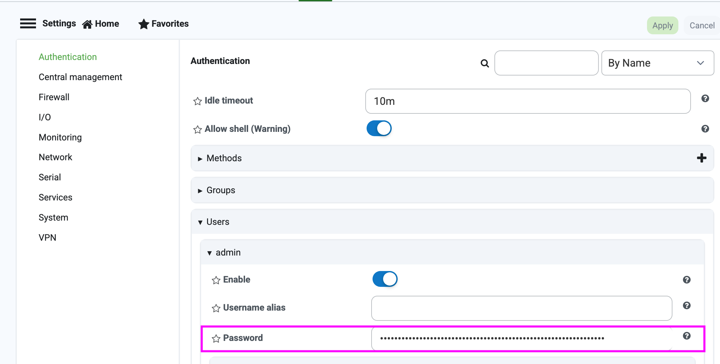The width and height of the screenshot is (720, 364).
Task: Select Network in the sidebar
Action: [55, 157]
